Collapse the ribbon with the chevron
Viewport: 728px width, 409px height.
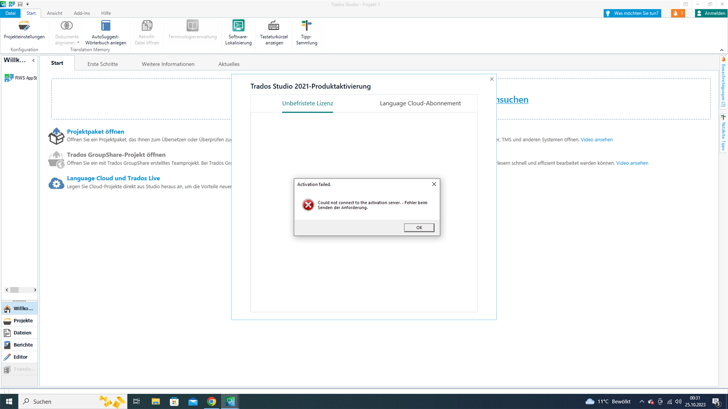point(722,49)
